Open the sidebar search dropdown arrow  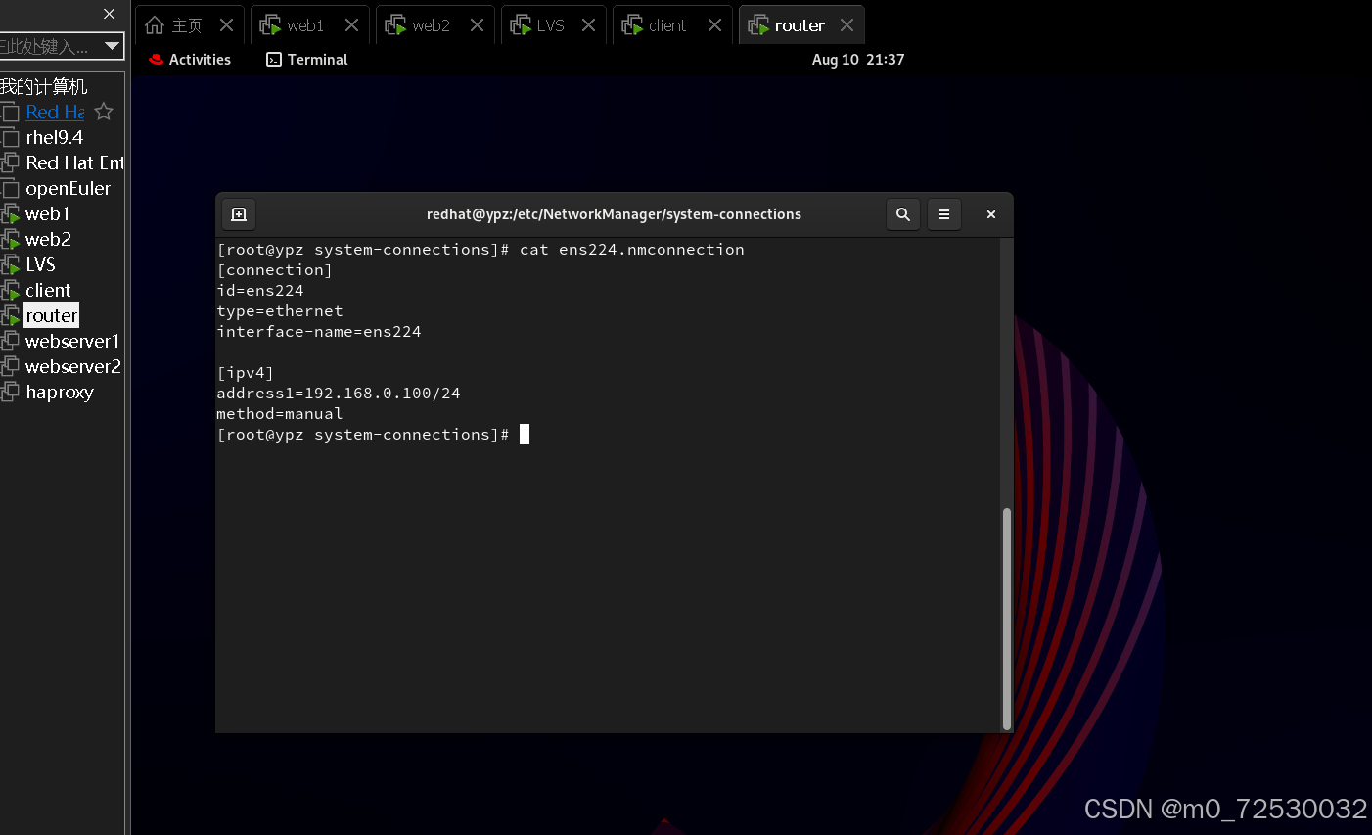(113, 46)
